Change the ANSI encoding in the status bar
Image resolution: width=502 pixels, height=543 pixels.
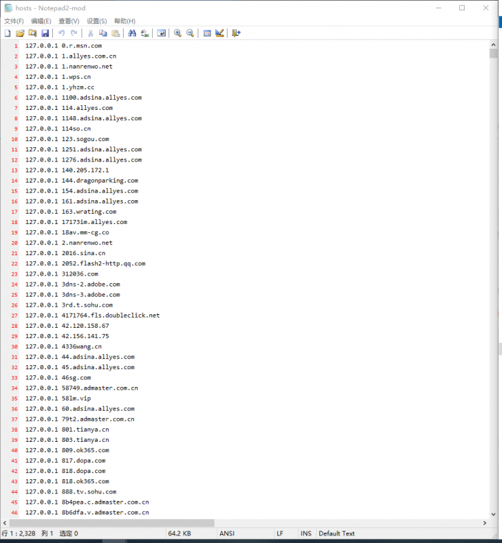pyautogui.click(x=227, y=533)
